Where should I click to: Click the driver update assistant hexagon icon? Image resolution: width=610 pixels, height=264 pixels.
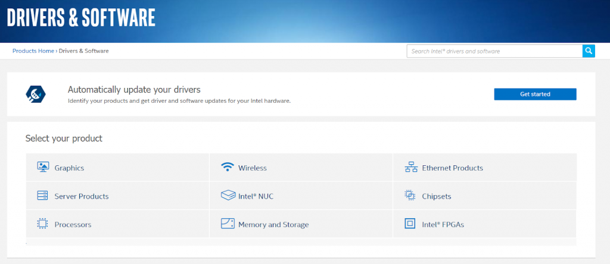coord(36,94)
